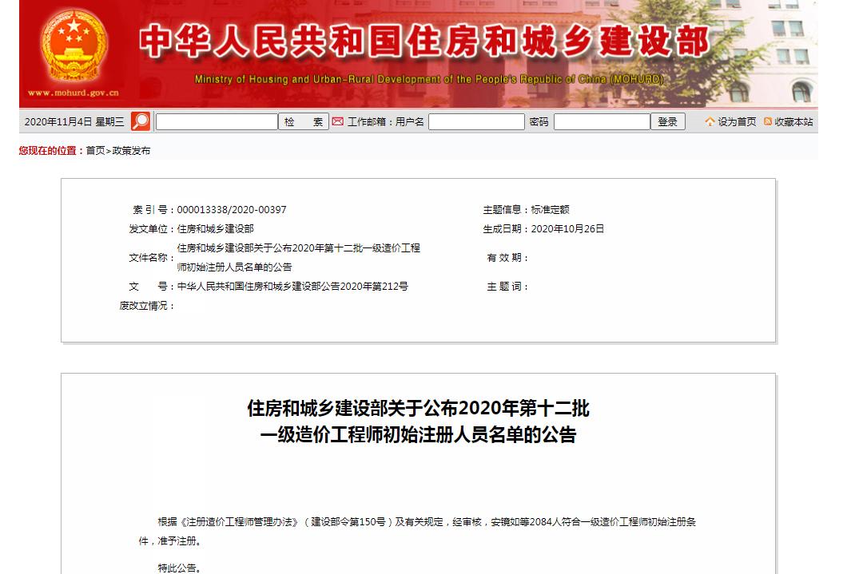Click the 生成日期 value 2020年10月26日
This screenshot has width=851, height=574.
(x=567, y=229)
